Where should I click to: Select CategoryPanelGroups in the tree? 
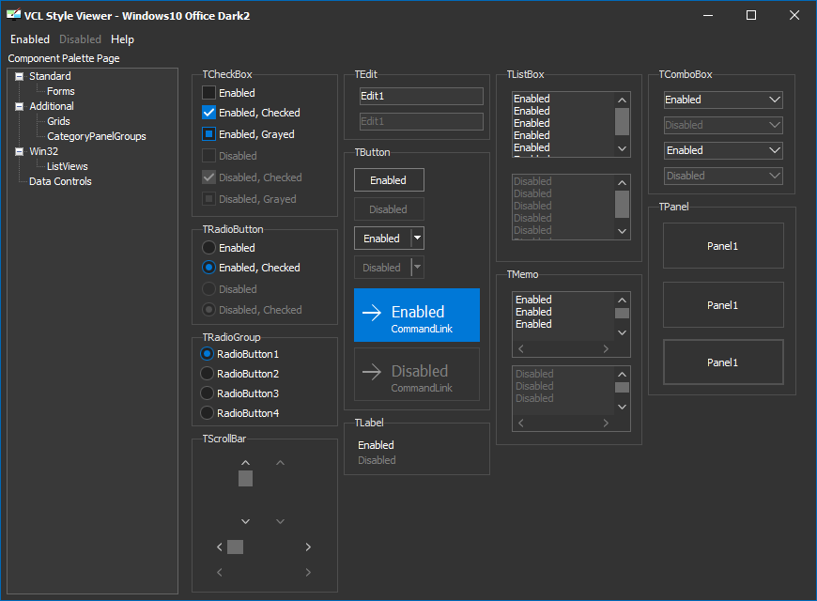point(97,136)
